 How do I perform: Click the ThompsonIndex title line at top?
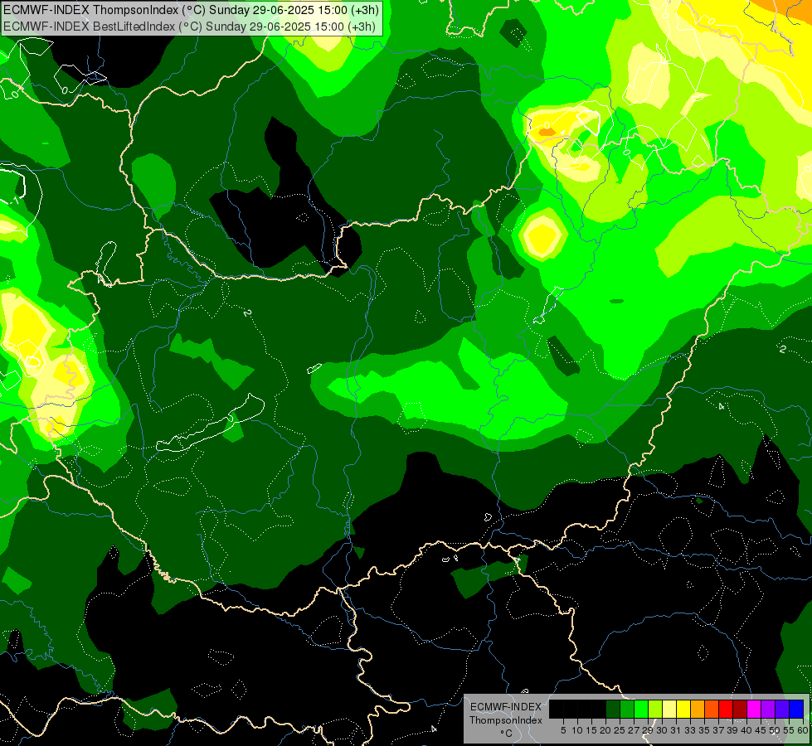point(191,9)
